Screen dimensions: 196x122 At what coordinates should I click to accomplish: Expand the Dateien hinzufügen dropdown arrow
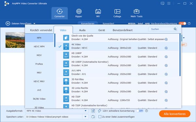coord(34,24)
